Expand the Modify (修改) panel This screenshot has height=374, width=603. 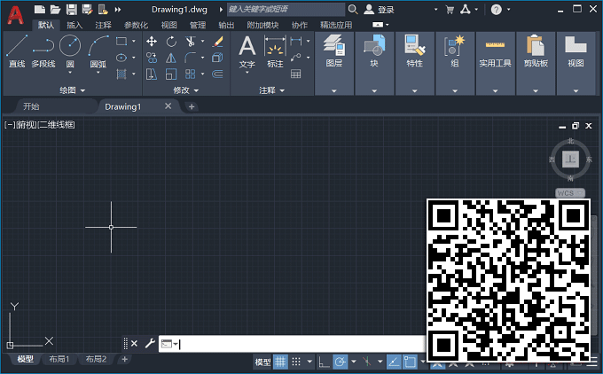(186, 90)
